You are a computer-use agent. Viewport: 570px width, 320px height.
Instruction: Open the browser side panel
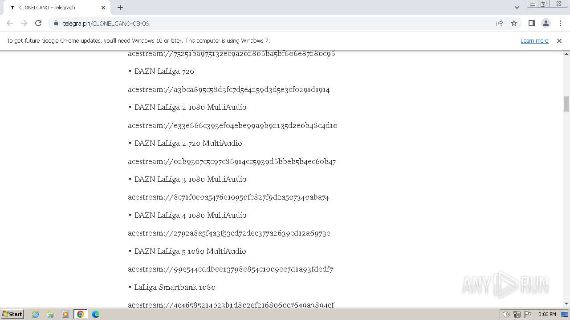point(531,23)
